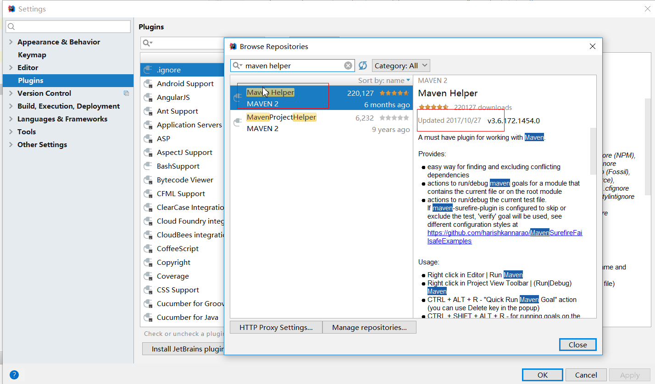Click the plugin icon next to ASP
Screen dimensions: 655x384
point(148,139)
